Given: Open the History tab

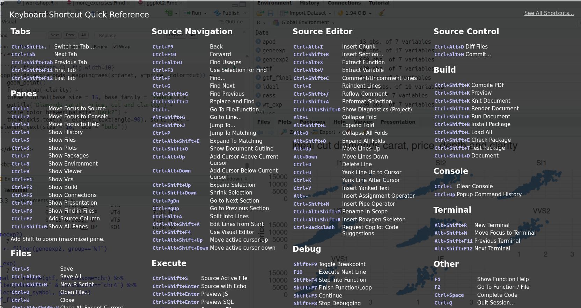Looking at the screenshot, I should 310,3.
